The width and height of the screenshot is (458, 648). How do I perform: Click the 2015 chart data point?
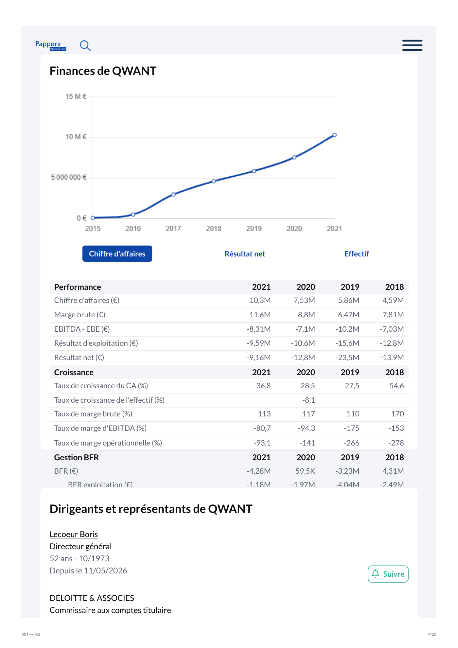93,218
